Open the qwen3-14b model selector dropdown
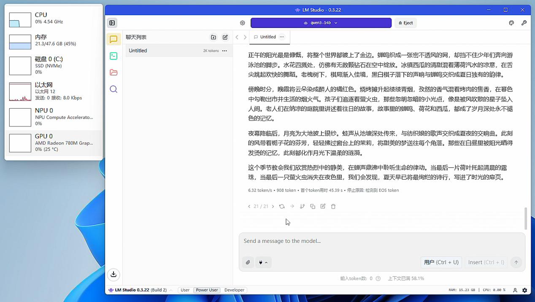 pos(321,23)
